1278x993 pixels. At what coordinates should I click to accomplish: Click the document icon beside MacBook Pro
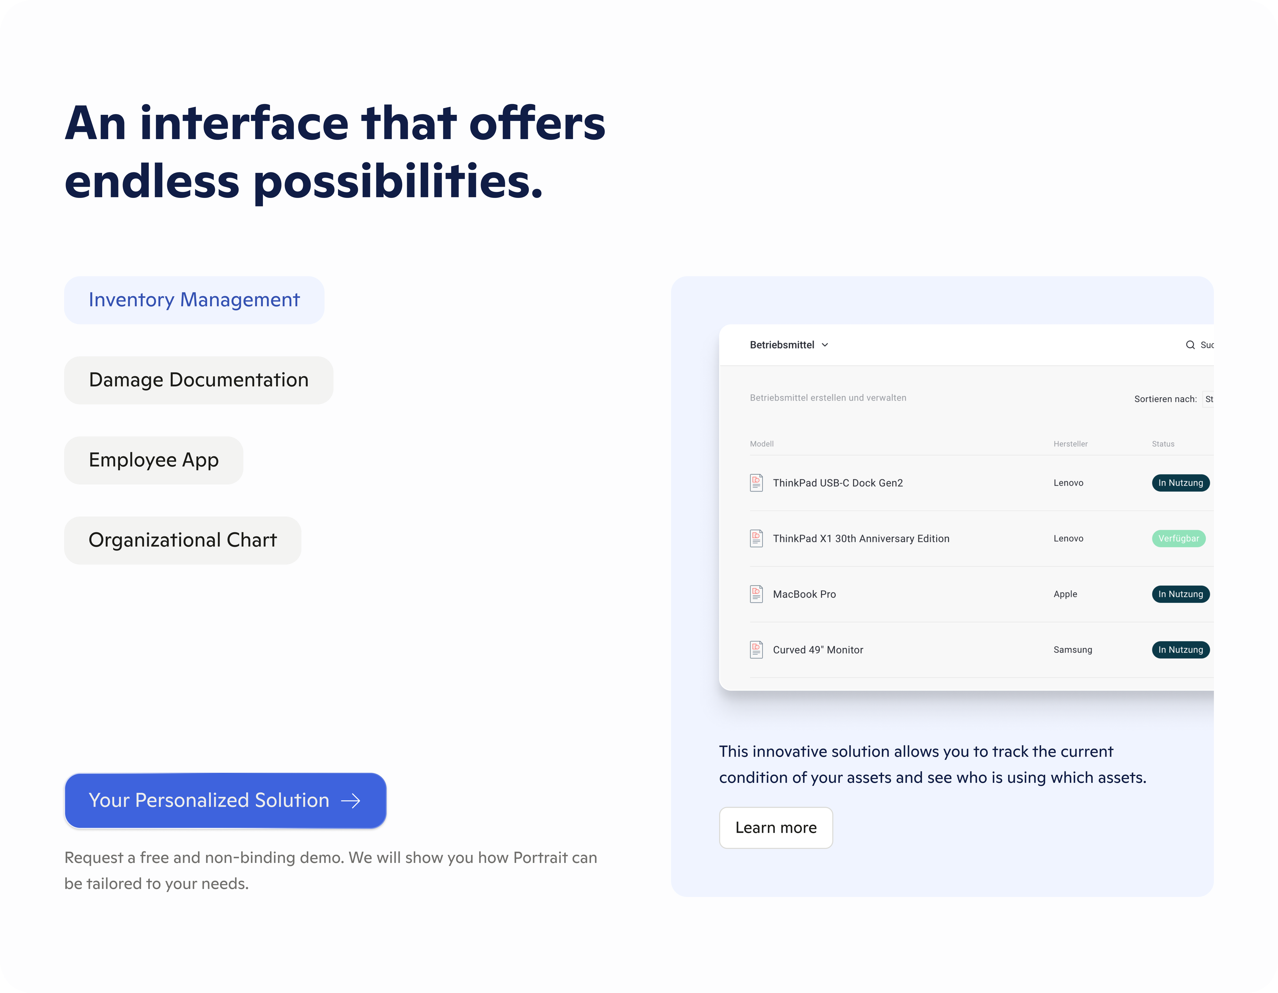tap(756, 593)
